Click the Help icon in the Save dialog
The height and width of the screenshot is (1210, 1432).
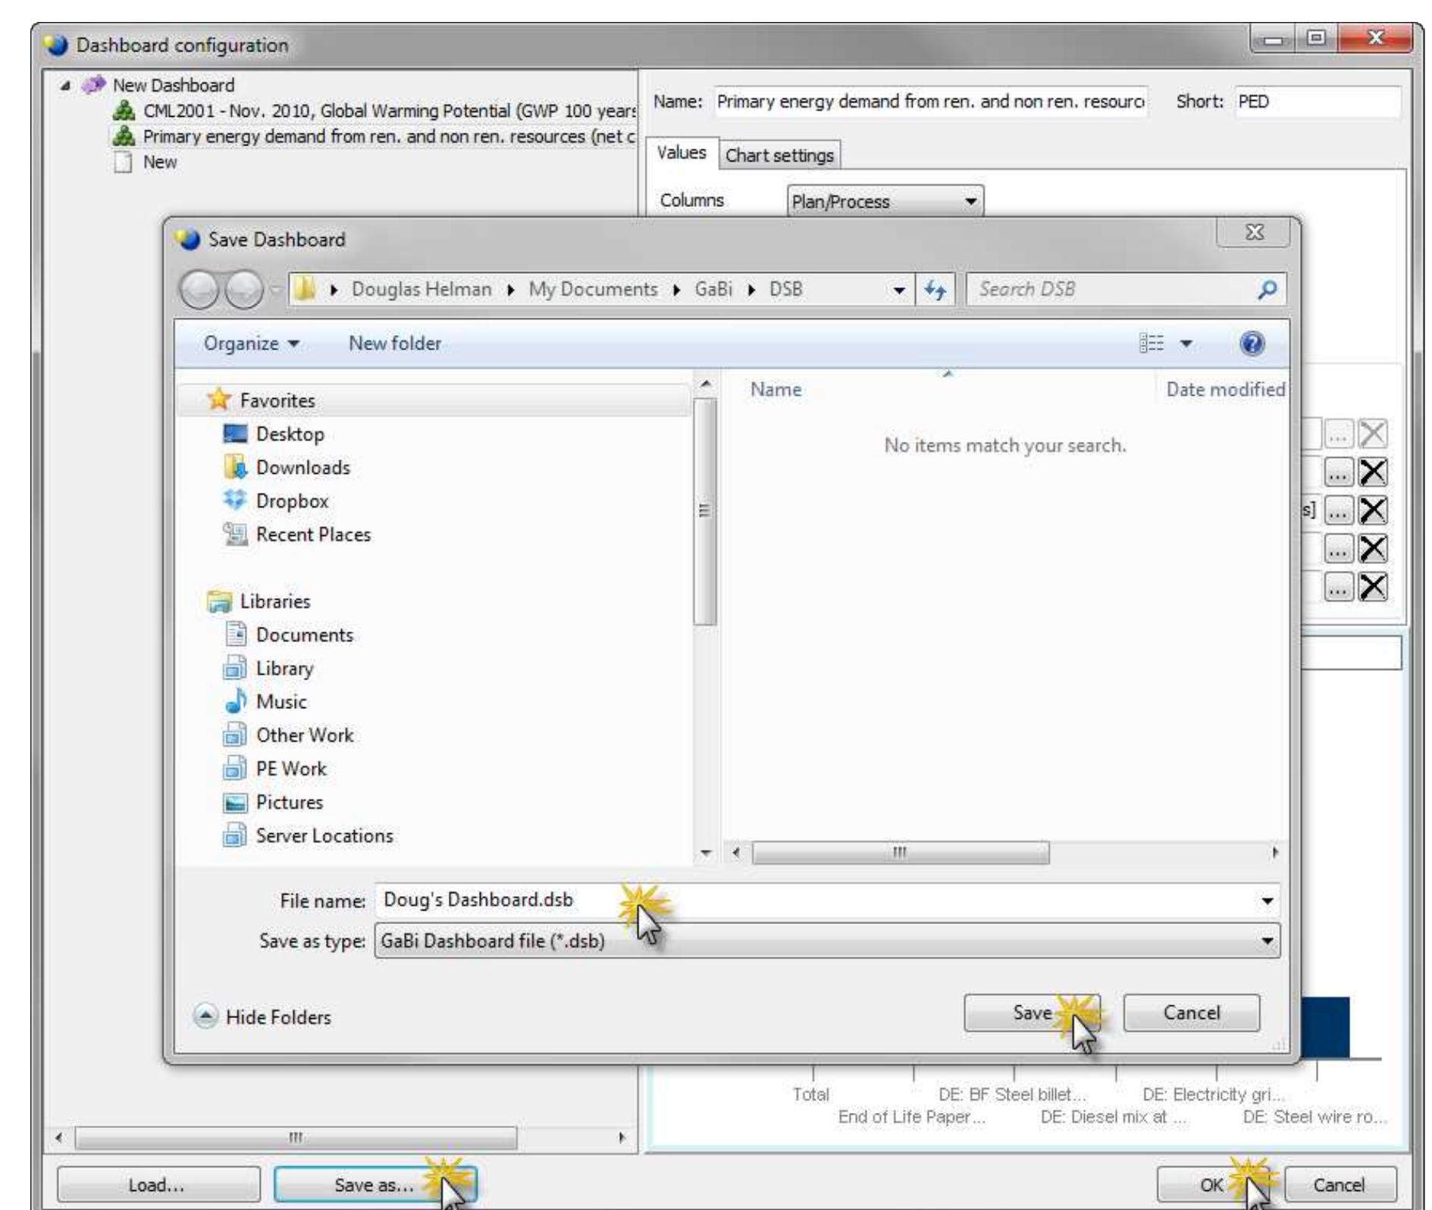point(1255,343)
